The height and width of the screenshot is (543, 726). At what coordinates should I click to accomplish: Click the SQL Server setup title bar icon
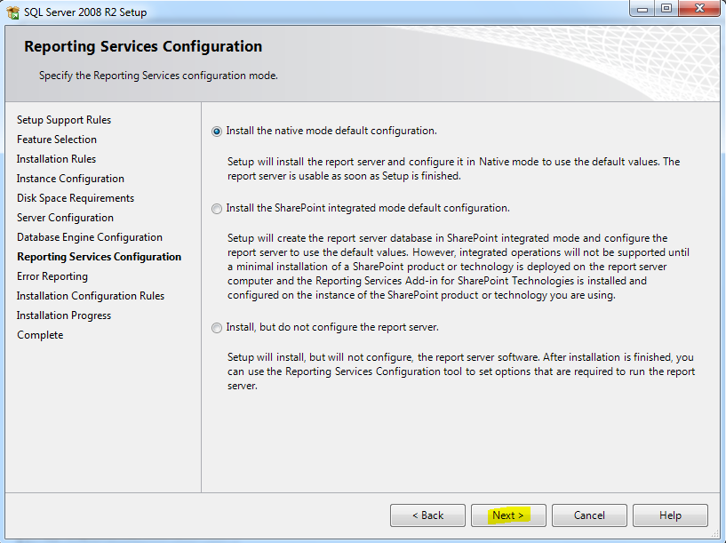click(13, 12)
